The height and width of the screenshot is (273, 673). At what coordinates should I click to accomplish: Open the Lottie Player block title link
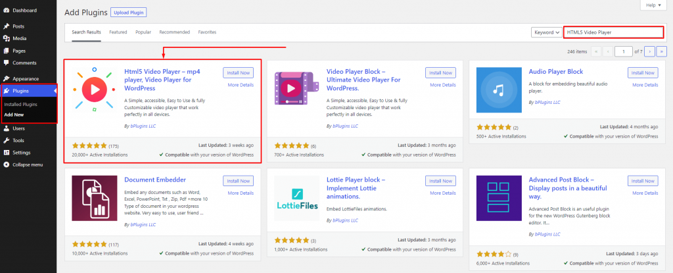[x=356, y=188]
